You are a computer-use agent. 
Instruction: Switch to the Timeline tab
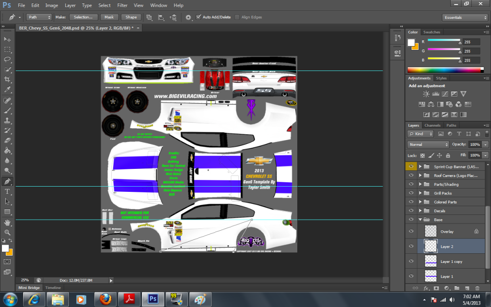tap(53, 288)
